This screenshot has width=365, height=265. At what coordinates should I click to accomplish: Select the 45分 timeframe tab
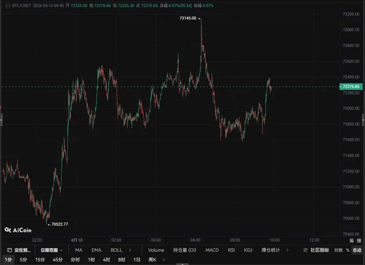coord(58,260)
